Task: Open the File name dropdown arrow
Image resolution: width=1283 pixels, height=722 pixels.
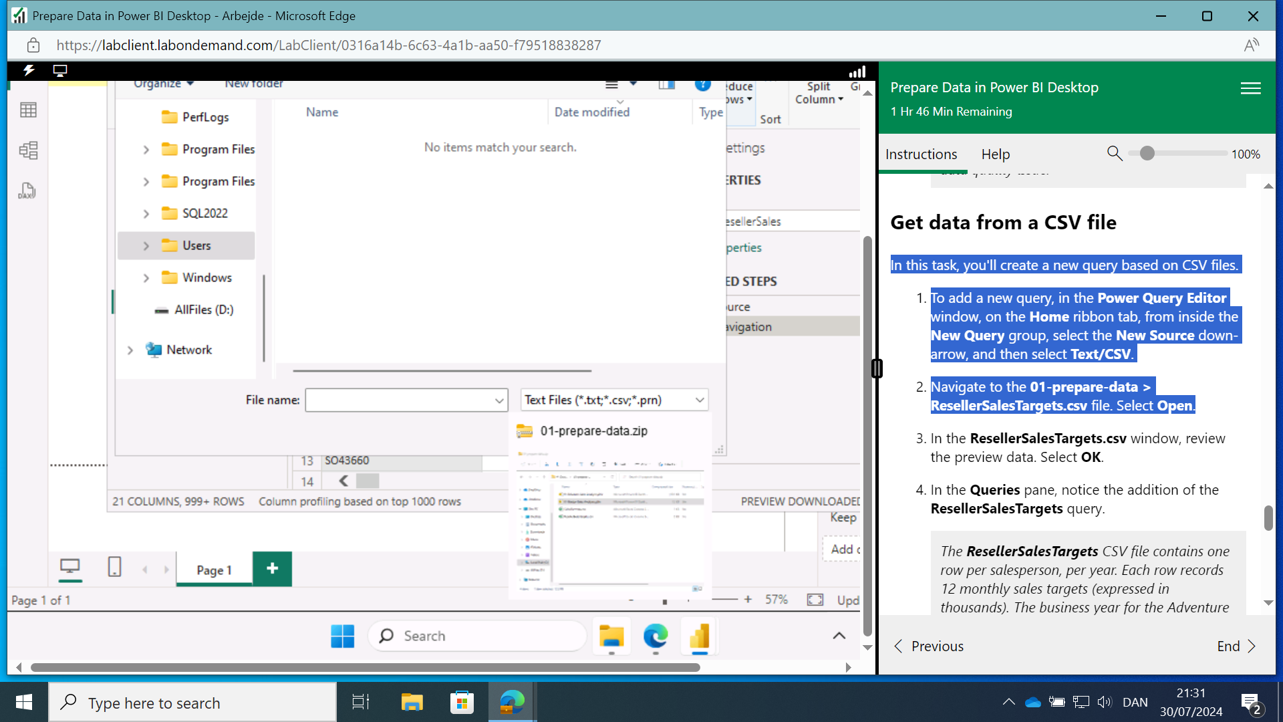Action: (x=498, y=400)
